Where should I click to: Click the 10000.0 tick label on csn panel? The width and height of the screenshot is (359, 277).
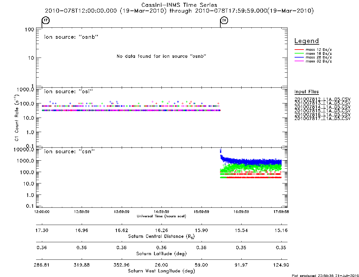pyautogui.click(x=24, y=150)
